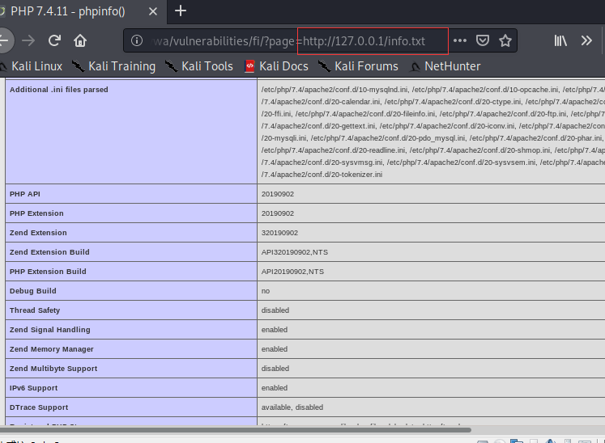
Task: Open the page actions three-dot menu
Action: point(460,40)
